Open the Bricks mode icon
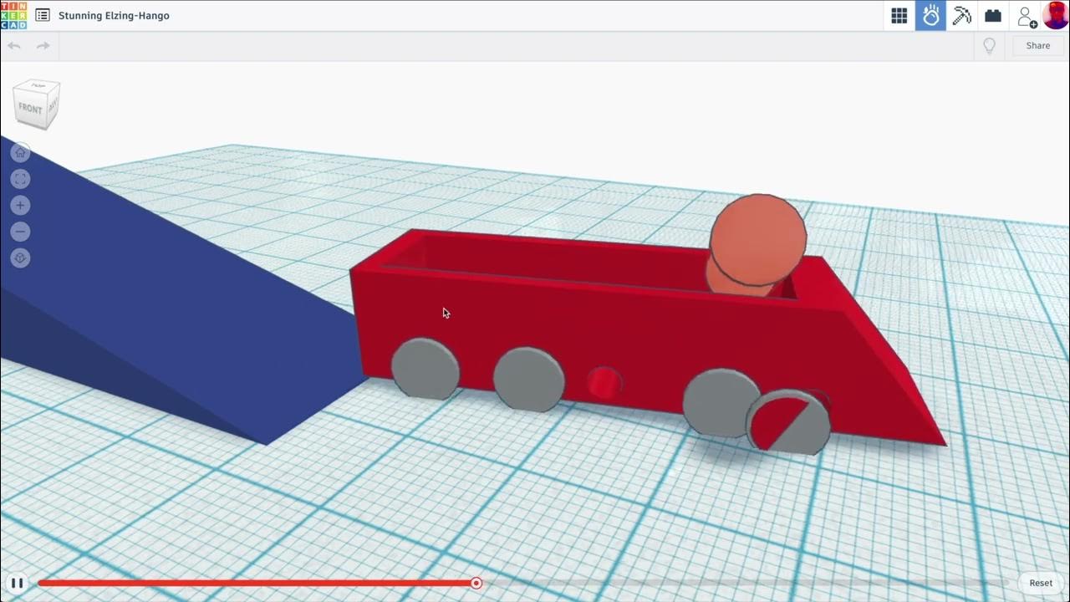 pyautogui.click(x=993, y=16)
